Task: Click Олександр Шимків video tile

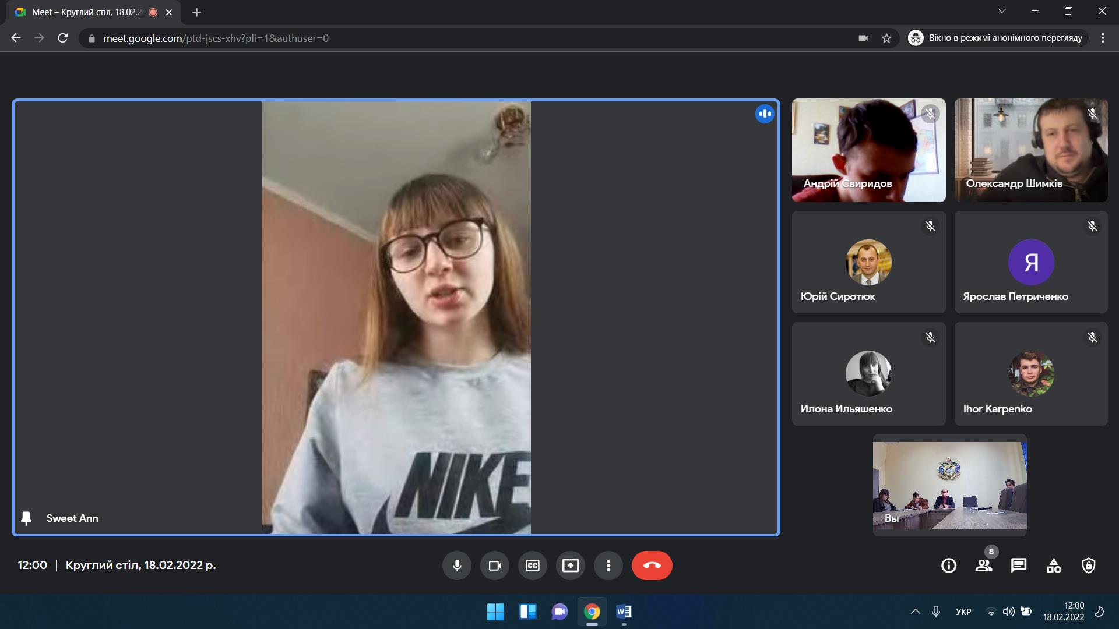Action: click(1030, 150)
